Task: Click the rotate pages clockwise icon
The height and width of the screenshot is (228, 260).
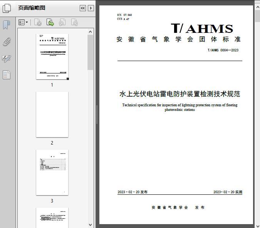Action: 74,22
